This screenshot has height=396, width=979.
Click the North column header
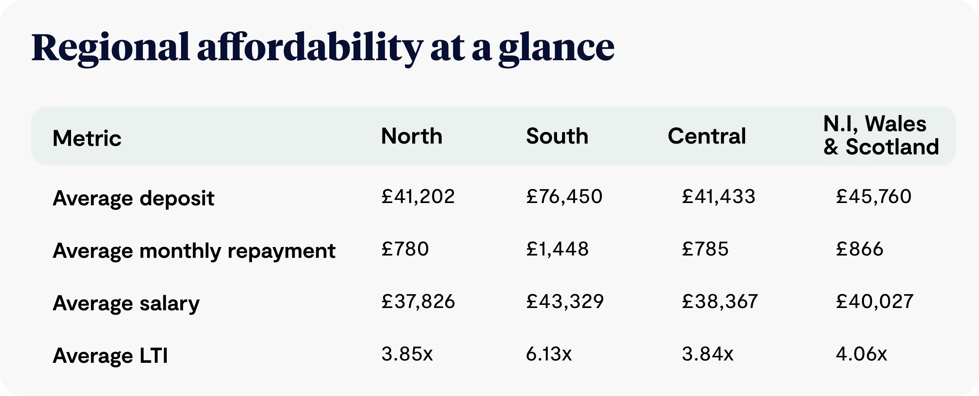[412, 136]
